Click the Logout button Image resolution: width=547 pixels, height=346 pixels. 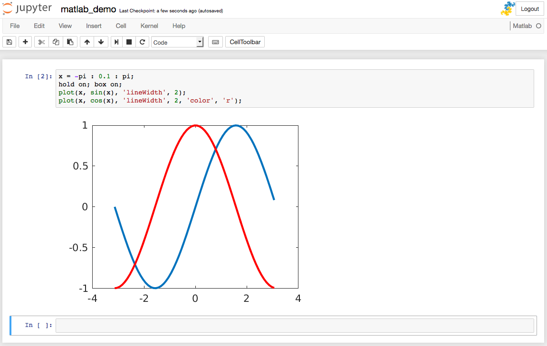click(x=529, y=9)
